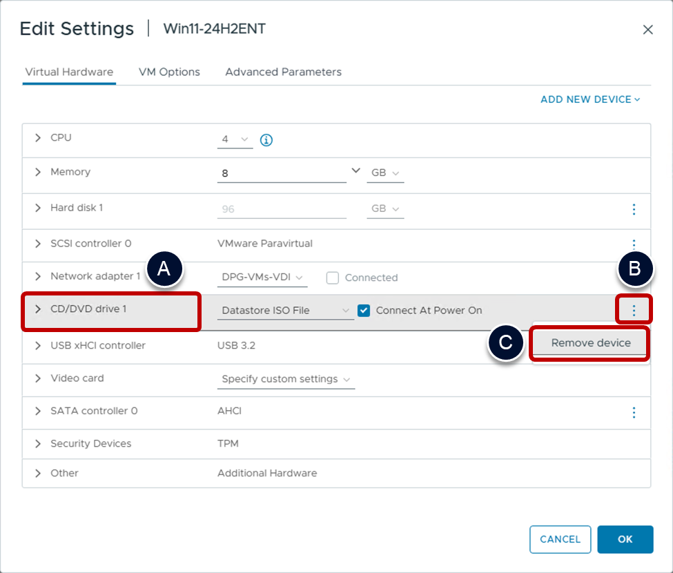Expand the Memory row

[38, 172]
